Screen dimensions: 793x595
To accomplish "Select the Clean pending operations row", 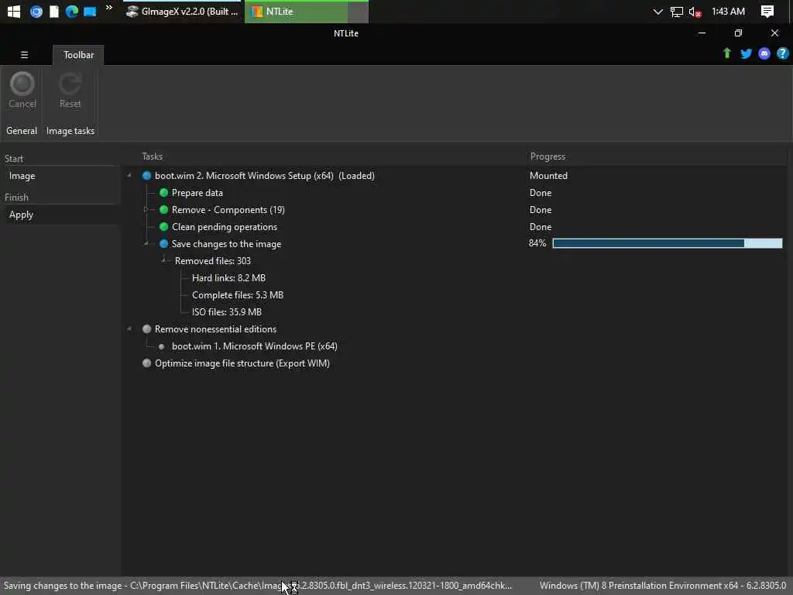I will pyautogui.click(x=224, y=227).
